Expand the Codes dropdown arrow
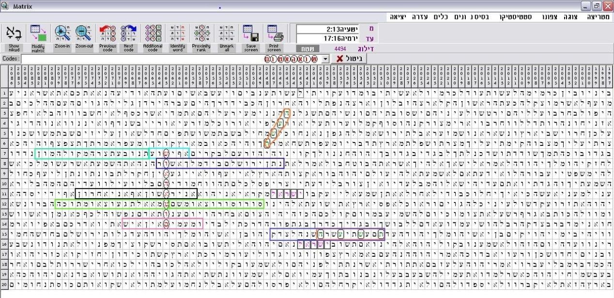The height and width of the screenshot is (298, 614). pos(325,59)
